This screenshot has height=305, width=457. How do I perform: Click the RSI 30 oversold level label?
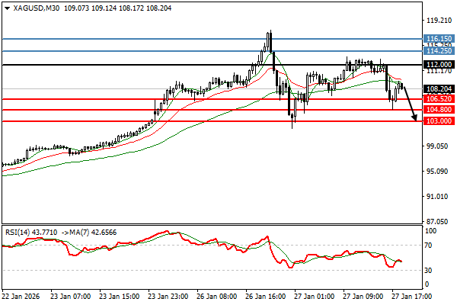click(430, 271)
